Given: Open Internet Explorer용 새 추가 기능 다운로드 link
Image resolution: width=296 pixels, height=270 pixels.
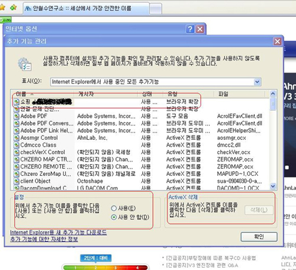Looking at the screenshot, I should coord(59,232).
